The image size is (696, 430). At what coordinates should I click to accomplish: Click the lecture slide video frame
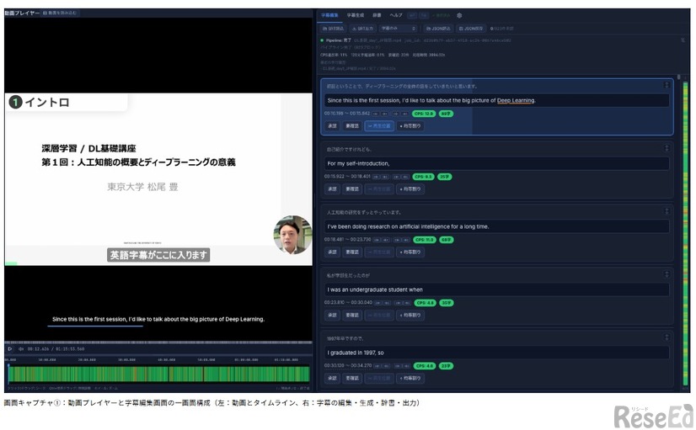pos(158,179)
